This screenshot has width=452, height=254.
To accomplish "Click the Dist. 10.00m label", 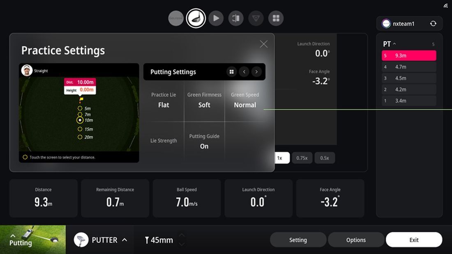I will click(80, 82).
